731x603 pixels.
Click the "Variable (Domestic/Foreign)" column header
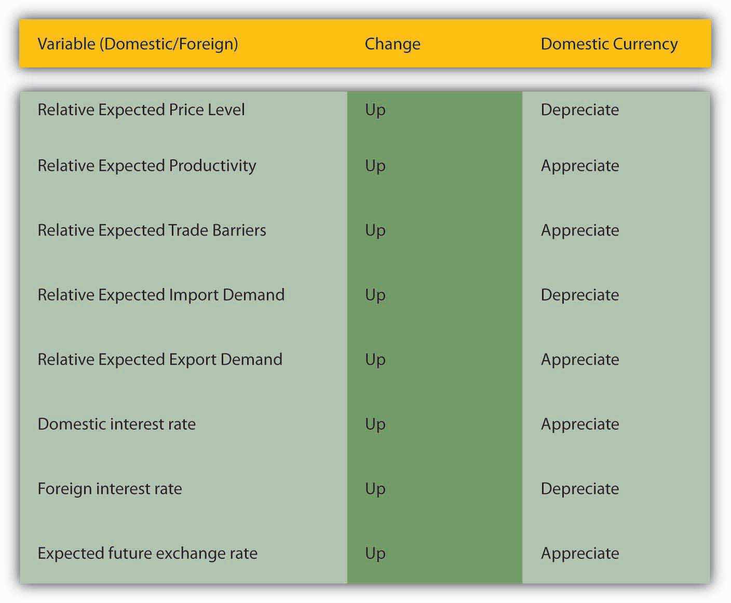coord(138,44)
